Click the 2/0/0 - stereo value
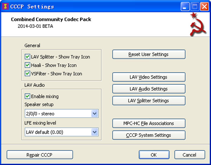This screenshot has width=211, height=165. coord(40,114)
